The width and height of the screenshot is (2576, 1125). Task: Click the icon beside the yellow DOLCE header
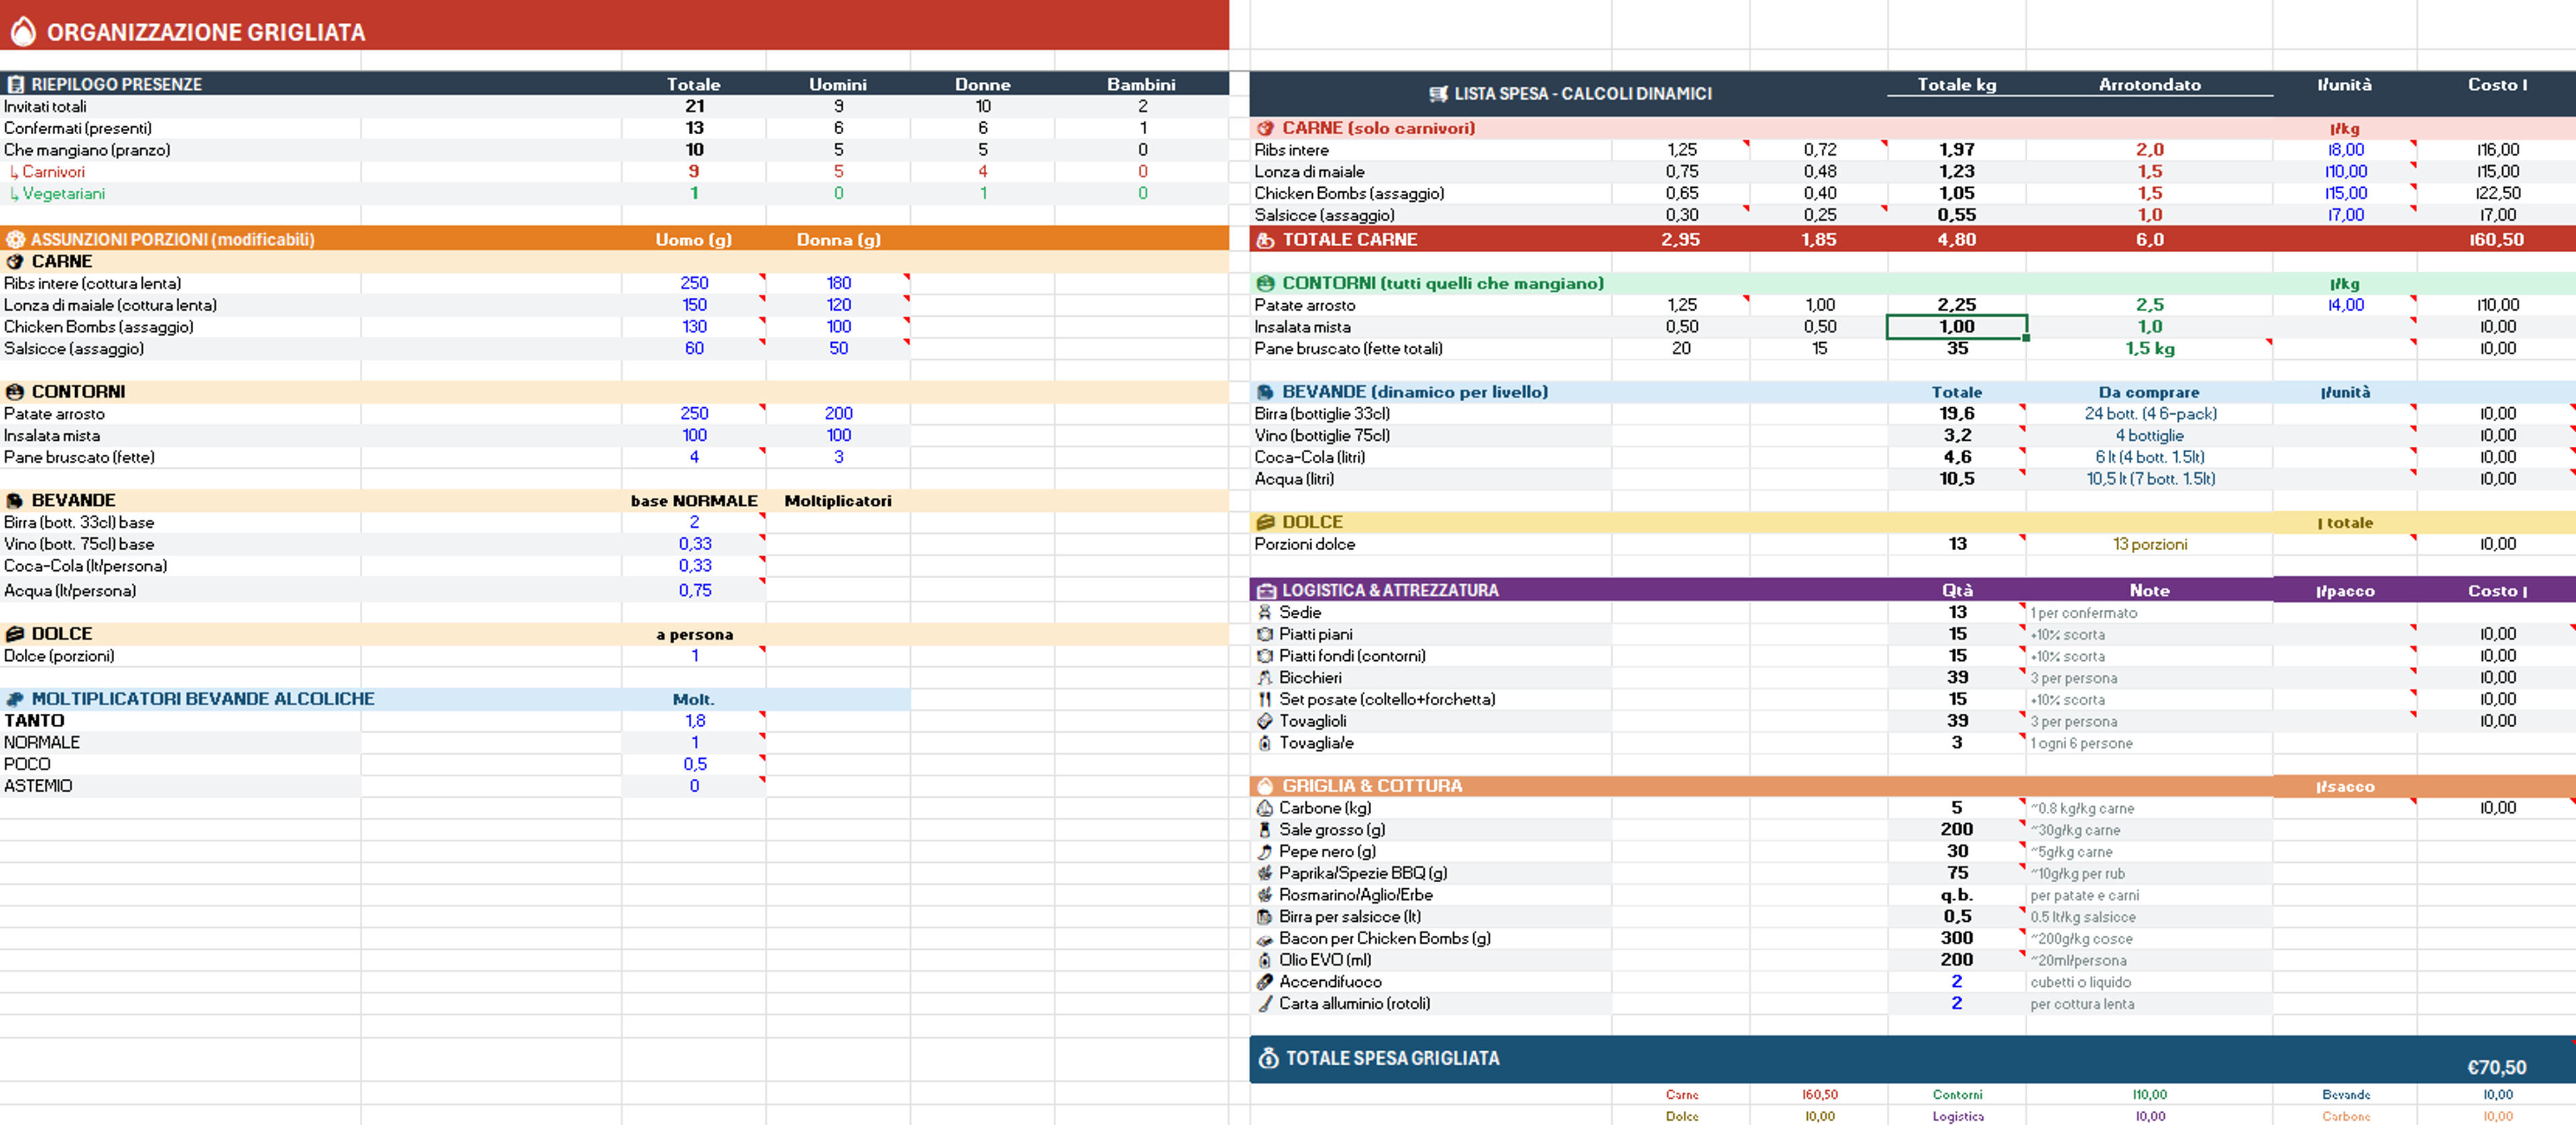[1265, 522]
